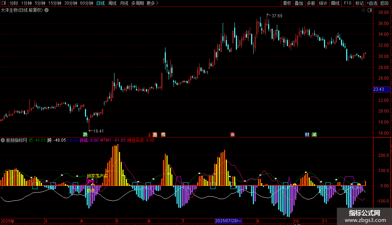Click the 榜 event marker
Screen dimensions: 392x225
pyautogui.click(x=163, y=134)
